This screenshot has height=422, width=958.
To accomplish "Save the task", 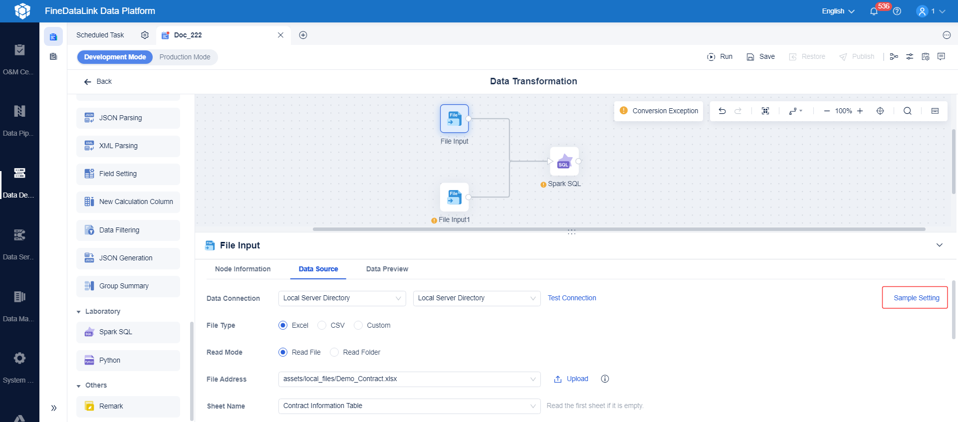I will point(760,56).
